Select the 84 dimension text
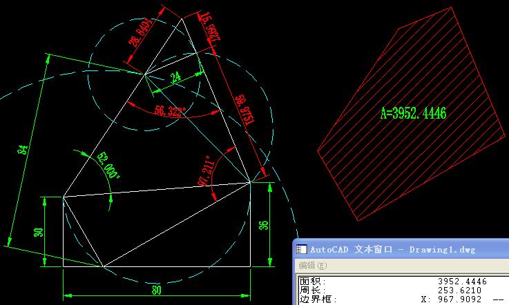 click(x=23, y=150)
